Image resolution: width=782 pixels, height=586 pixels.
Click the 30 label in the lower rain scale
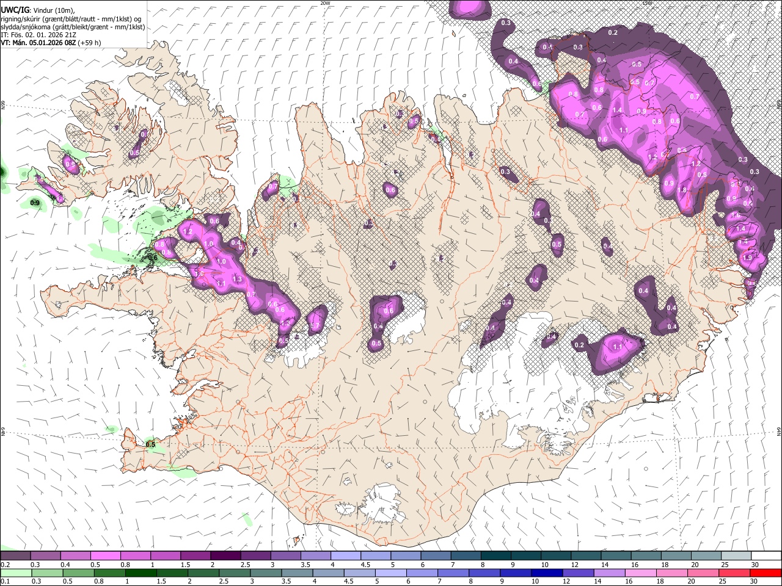pos(754,581)
